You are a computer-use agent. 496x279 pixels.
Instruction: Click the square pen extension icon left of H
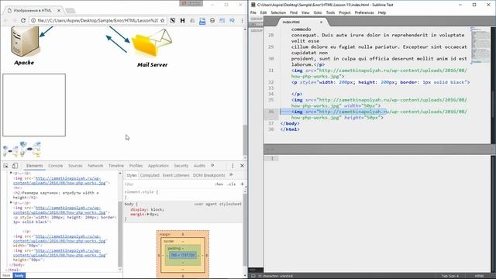(173, 20)
